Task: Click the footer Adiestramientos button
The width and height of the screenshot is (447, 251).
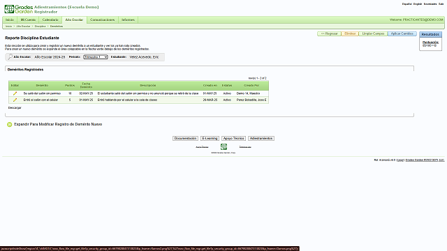Action: [261, 138]
